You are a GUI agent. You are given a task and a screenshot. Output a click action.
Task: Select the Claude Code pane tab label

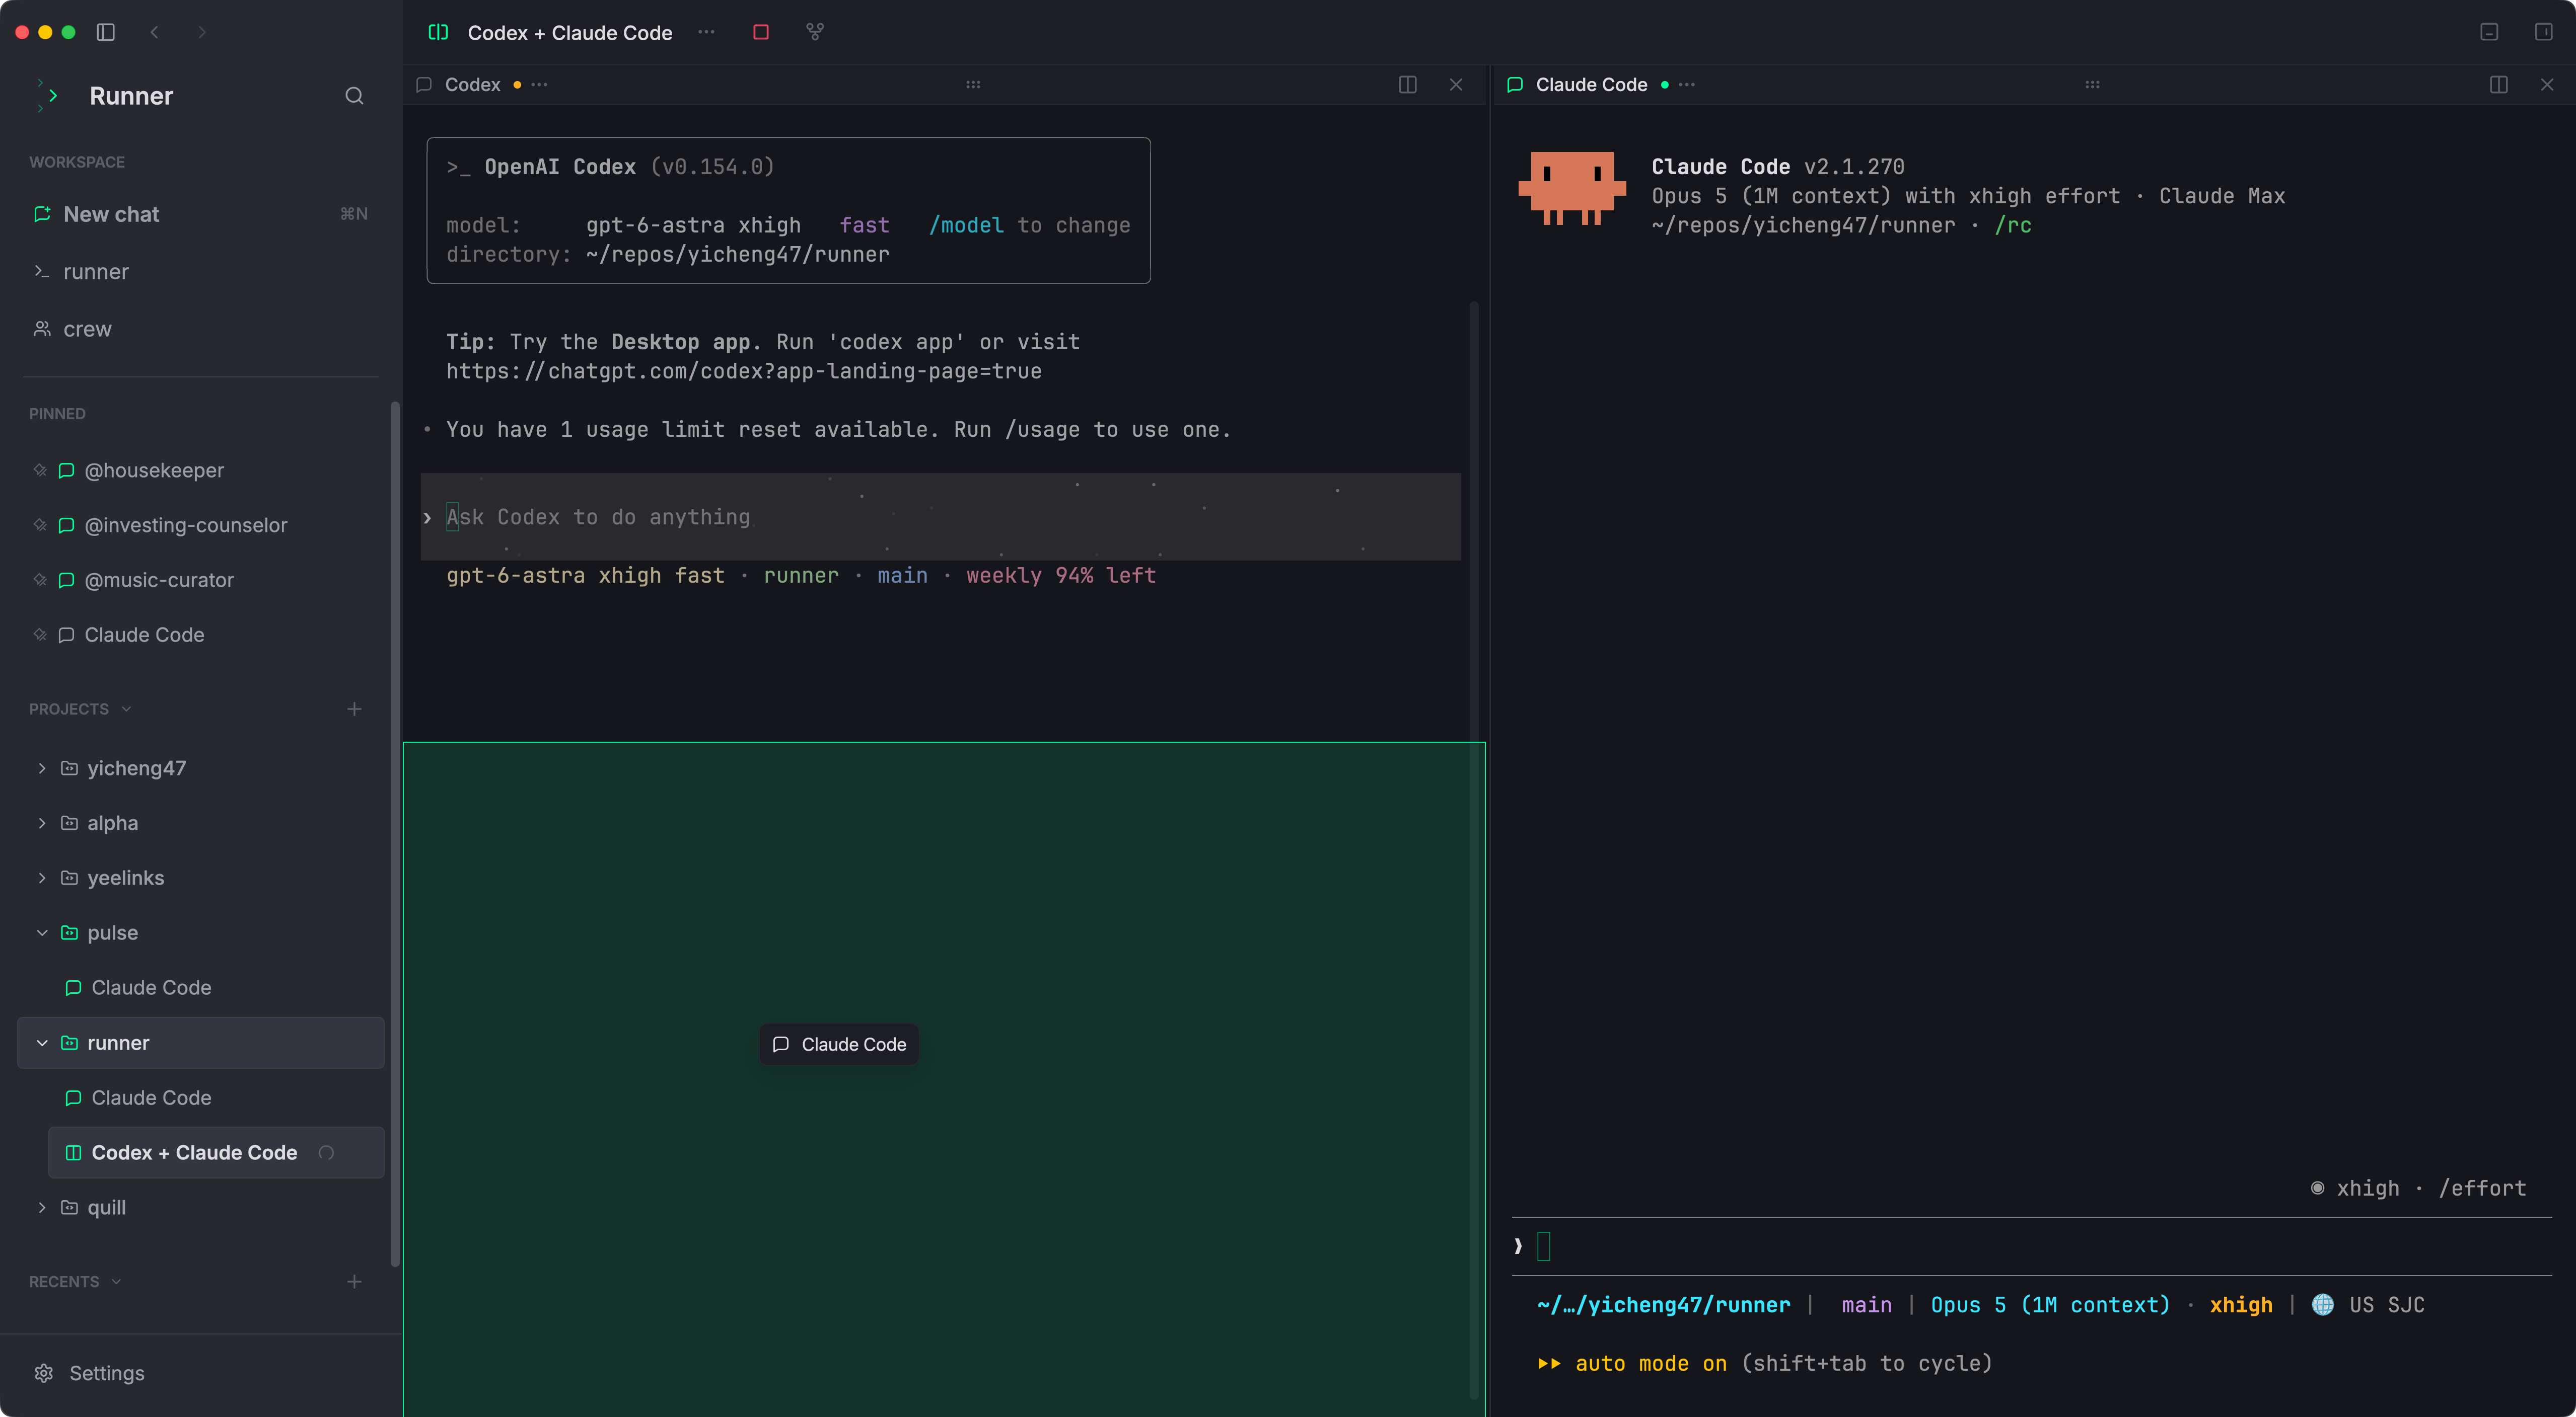tap(1591, 85)
